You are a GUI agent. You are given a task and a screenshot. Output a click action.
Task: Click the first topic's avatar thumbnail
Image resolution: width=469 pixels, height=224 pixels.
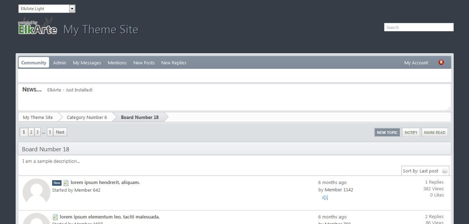(37, 192)
